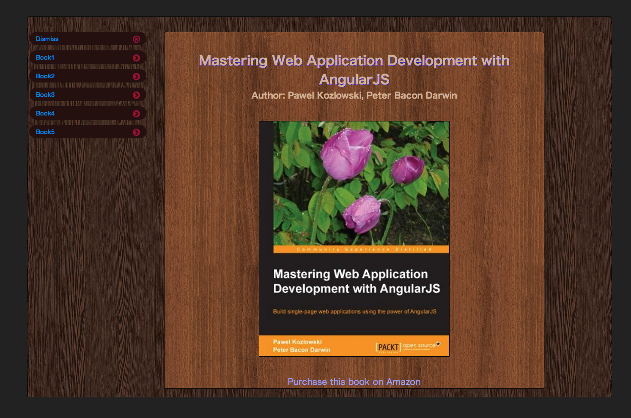Open the Book5 label entry

[45, 132]
